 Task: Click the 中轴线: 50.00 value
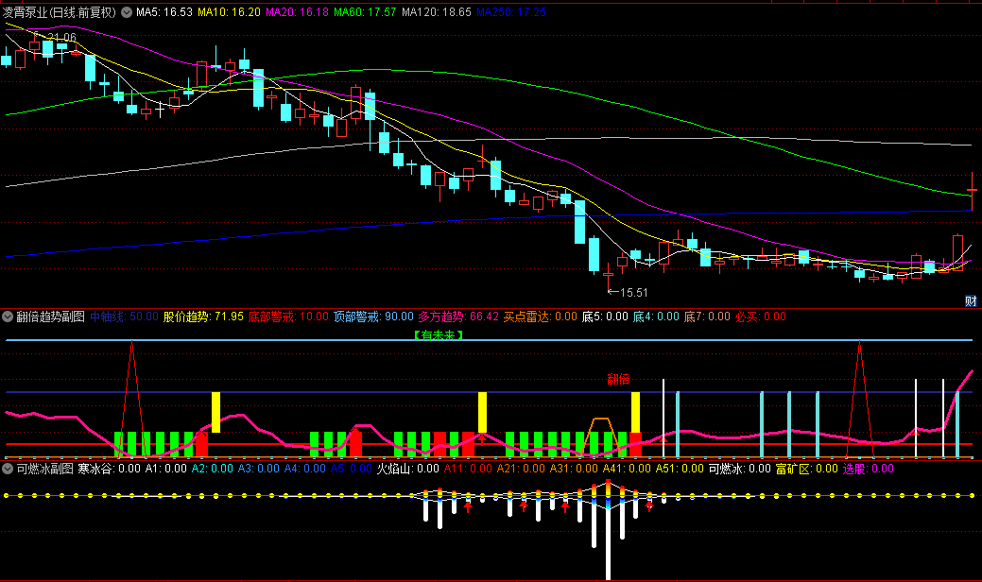click(124, 317)
